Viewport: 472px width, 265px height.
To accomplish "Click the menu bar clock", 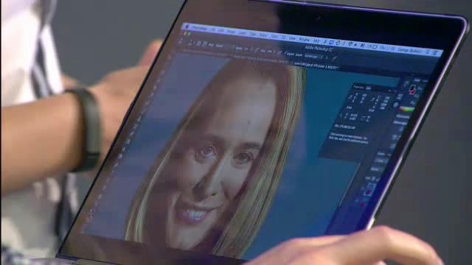I will tap(387, 48).
